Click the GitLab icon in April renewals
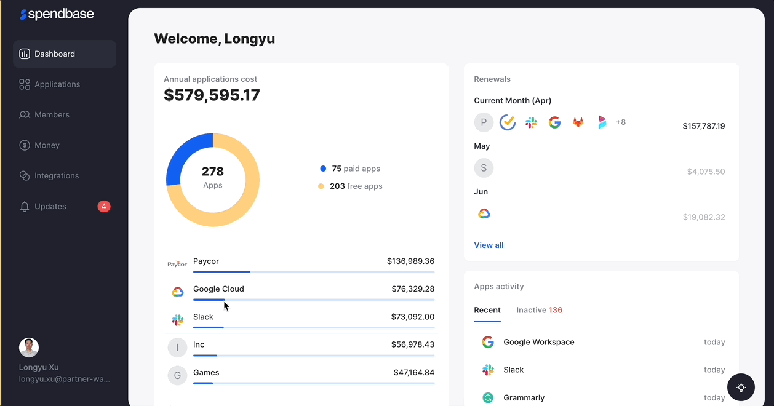Viewport: 774px width, 406px height. click(578, 122)
